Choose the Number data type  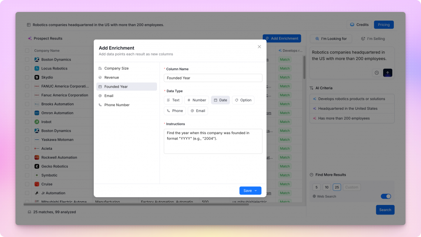pyautogui.click(x=197, y=100)
